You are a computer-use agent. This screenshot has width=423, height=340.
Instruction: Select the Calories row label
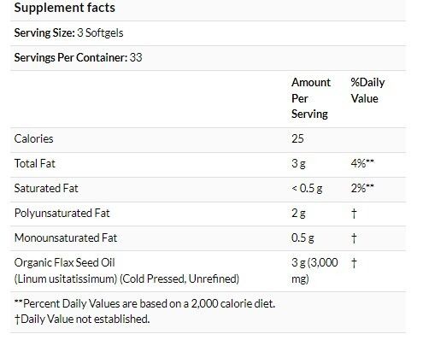click(33, 138)
